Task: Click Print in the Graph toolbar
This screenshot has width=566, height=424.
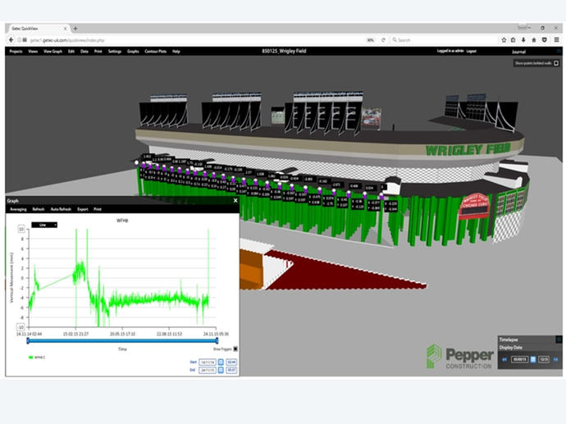Action: [x=98, y=209]
